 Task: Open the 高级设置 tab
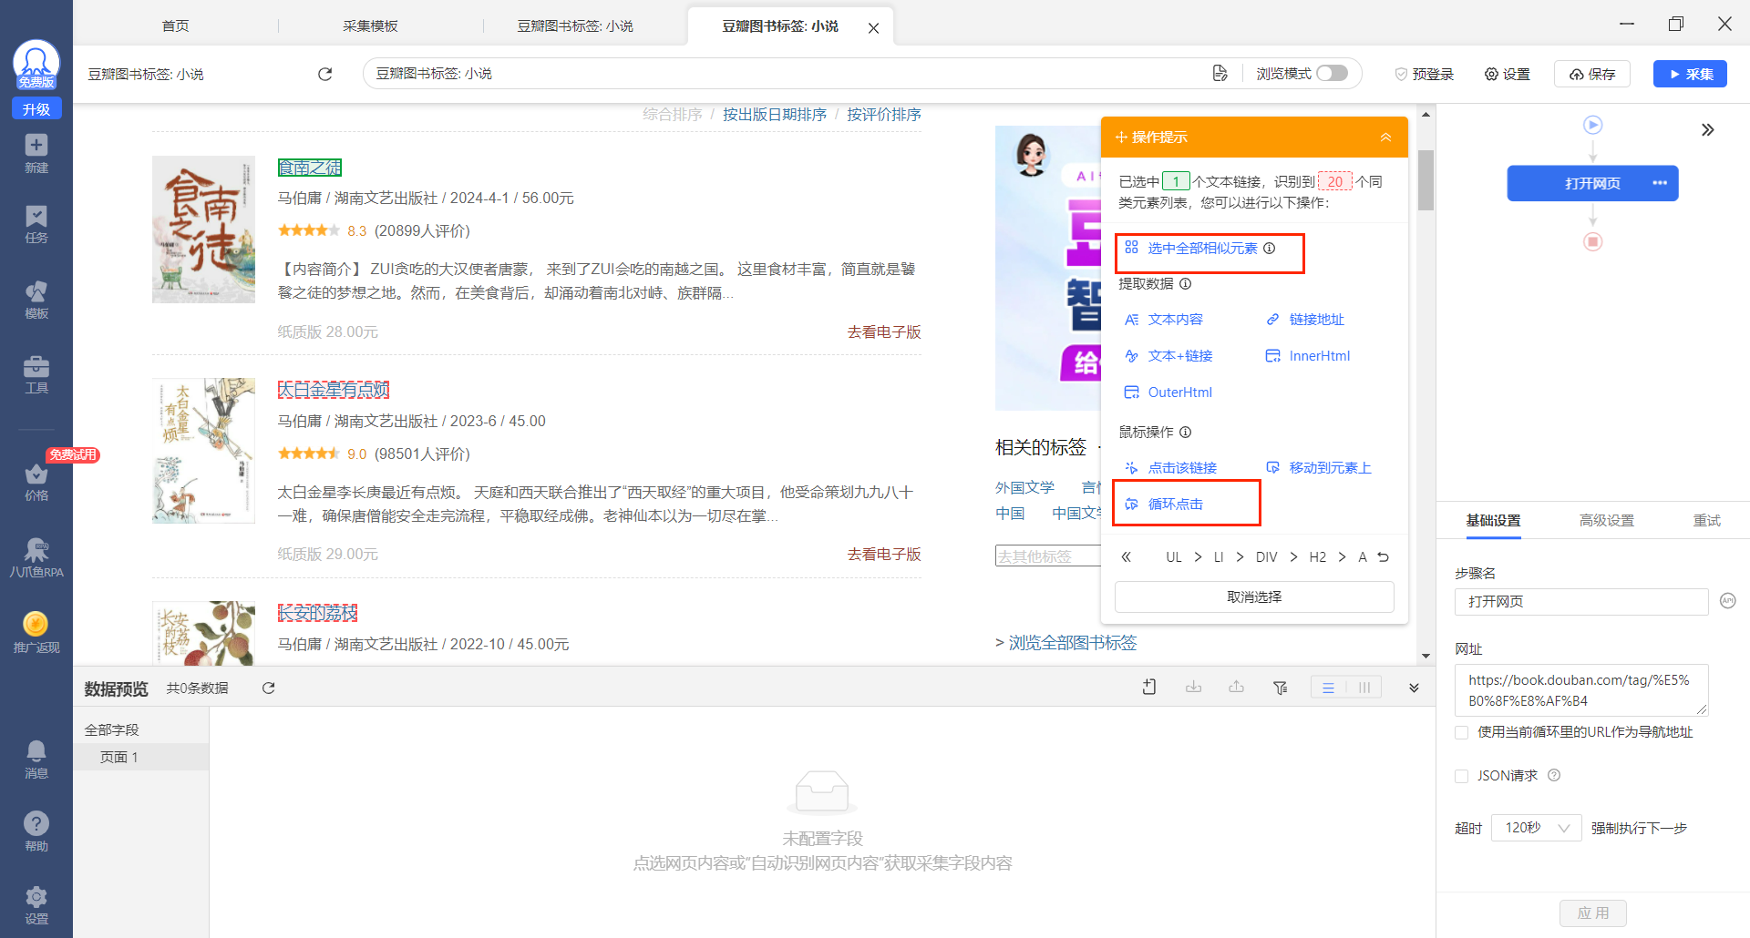pos(1607,520)
